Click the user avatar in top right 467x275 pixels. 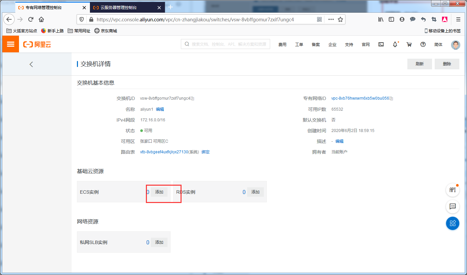455,45
